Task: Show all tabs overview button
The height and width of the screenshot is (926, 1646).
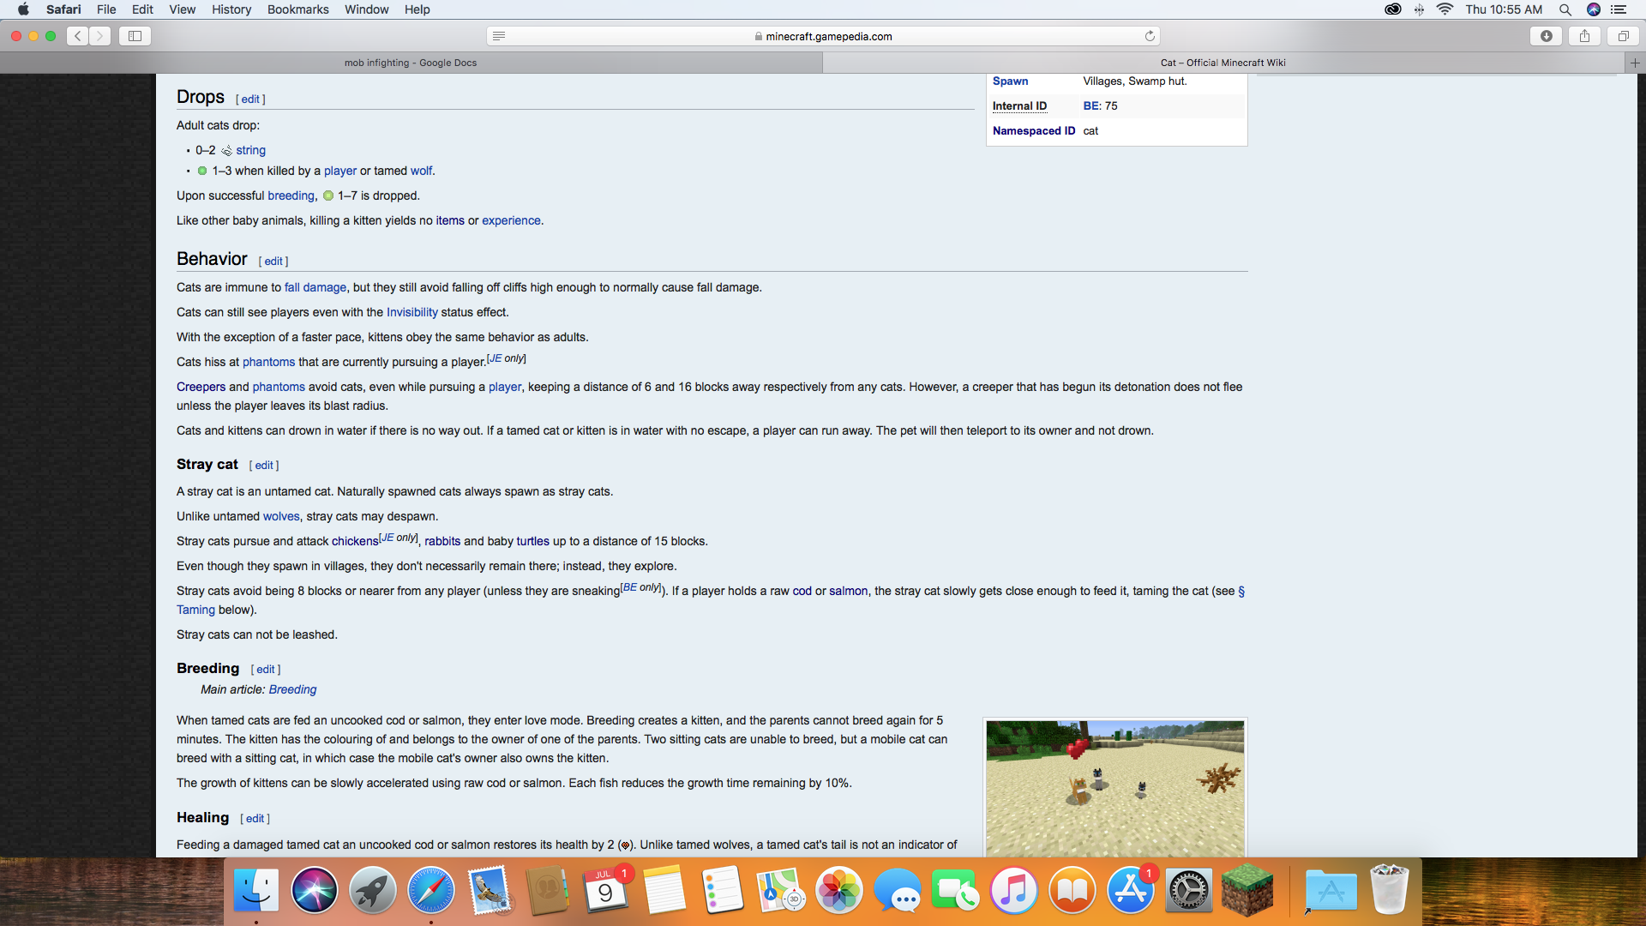Action: [x=1623, y=36]
